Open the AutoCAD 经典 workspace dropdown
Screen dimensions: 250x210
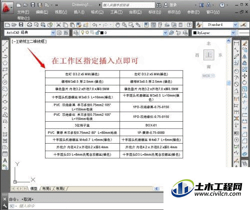53,33
